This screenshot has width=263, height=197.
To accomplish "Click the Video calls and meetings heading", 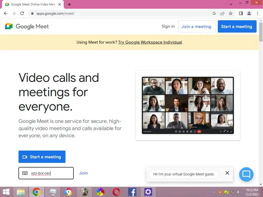I will [x=59, y=92].
